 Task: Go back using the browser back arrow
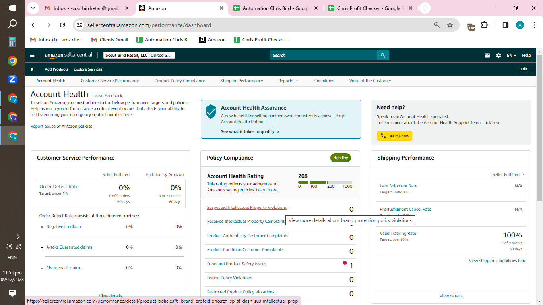(34, 25)
